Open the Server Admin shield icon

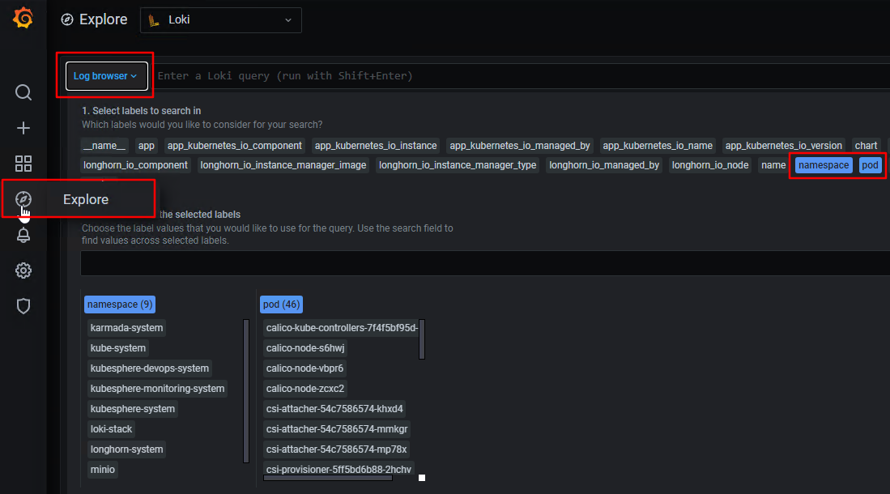(x=23, y=305)
